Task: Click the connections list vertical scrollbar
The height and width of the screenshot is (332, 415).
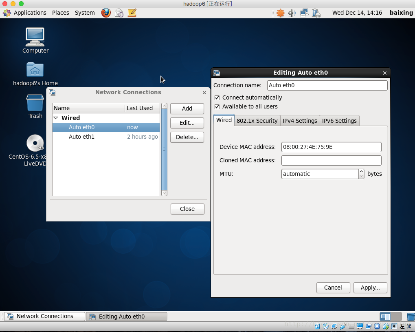Action: [x=164, y=149]
